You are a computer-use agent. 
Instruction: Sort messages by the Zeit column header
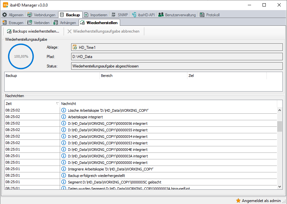pos(31,104)
